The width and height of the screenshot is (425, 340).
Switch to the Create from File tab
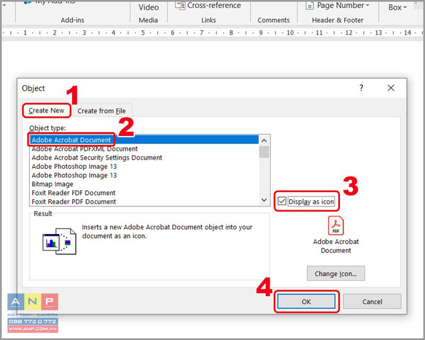[x=101, y=111]
